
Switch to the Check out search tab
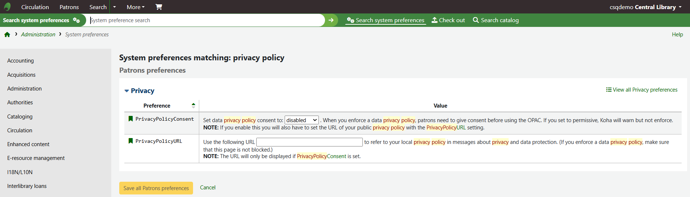point(448,20)
